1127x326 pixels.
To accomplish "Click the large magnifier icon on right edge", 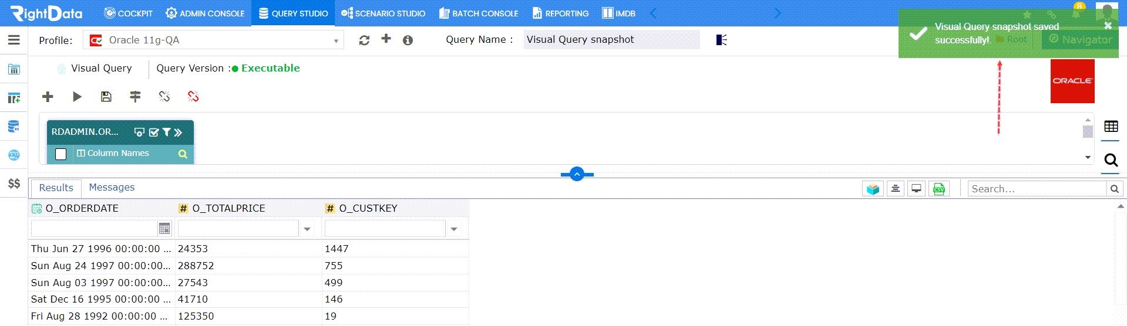I will 1111,159.
